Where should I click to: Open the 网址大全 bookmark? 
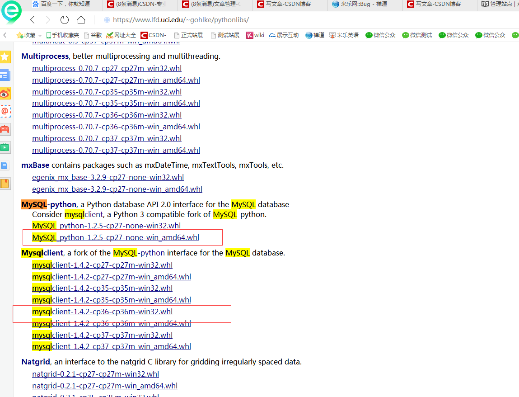point(121,35)
